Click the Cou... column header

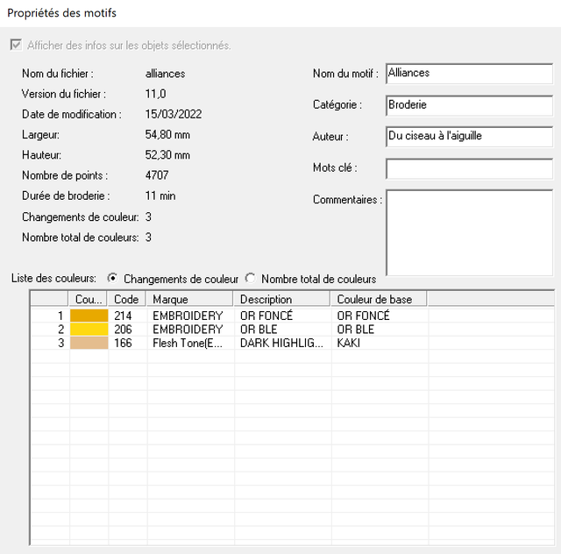88,299
